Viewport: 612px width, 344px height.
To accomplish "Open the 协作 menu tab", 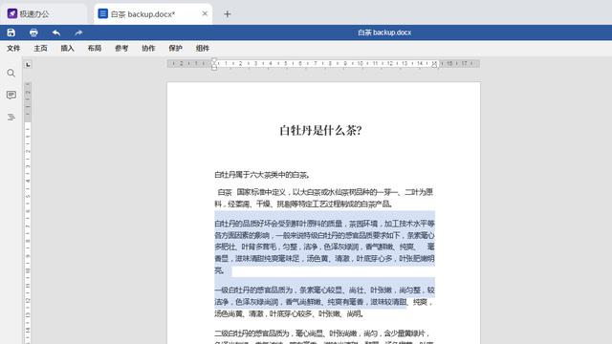I will [x=148, y=49].
